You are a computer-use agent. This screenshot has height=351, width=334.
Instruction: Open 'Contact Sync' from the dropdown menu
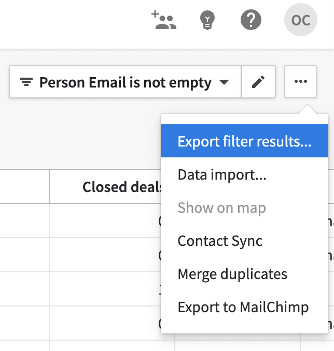click(x=220, y=241)
